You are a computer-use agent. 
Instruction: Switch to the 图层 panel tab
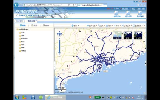click(x=34, y=25)
